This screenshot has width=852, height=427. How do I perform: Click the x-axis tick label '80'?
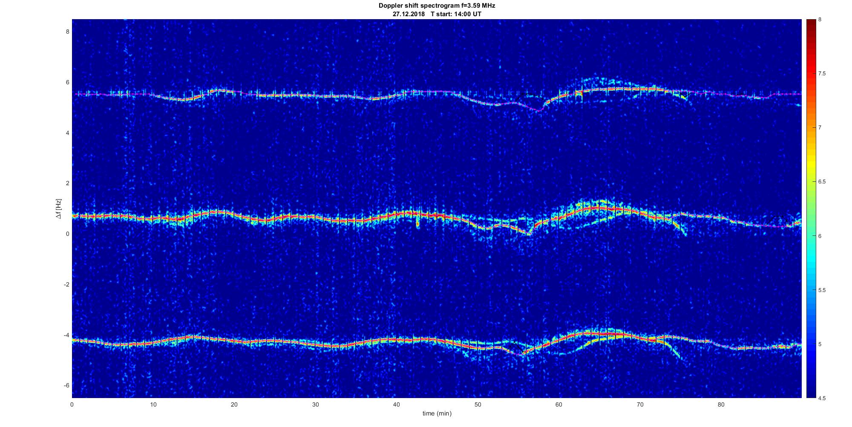pyautogui.click(x=721, y=404)
